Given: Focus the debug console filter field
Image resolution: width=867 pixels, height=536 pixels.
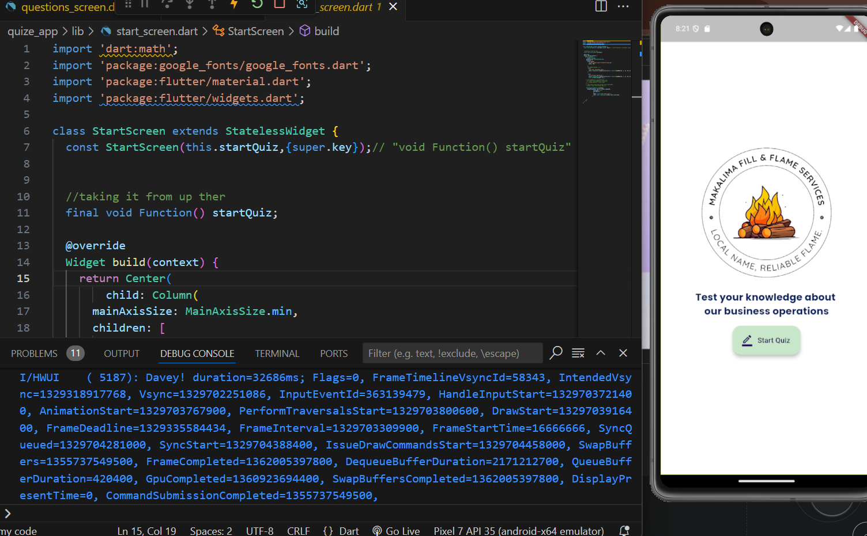Looking at the screenshot, I should coord(453,353).
